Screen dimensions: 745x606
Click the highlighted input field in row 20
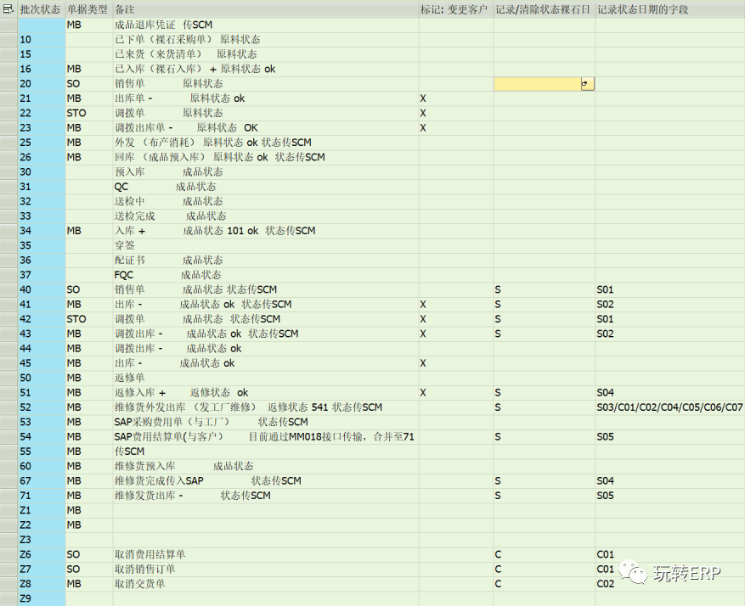click(x=538, y=84)
